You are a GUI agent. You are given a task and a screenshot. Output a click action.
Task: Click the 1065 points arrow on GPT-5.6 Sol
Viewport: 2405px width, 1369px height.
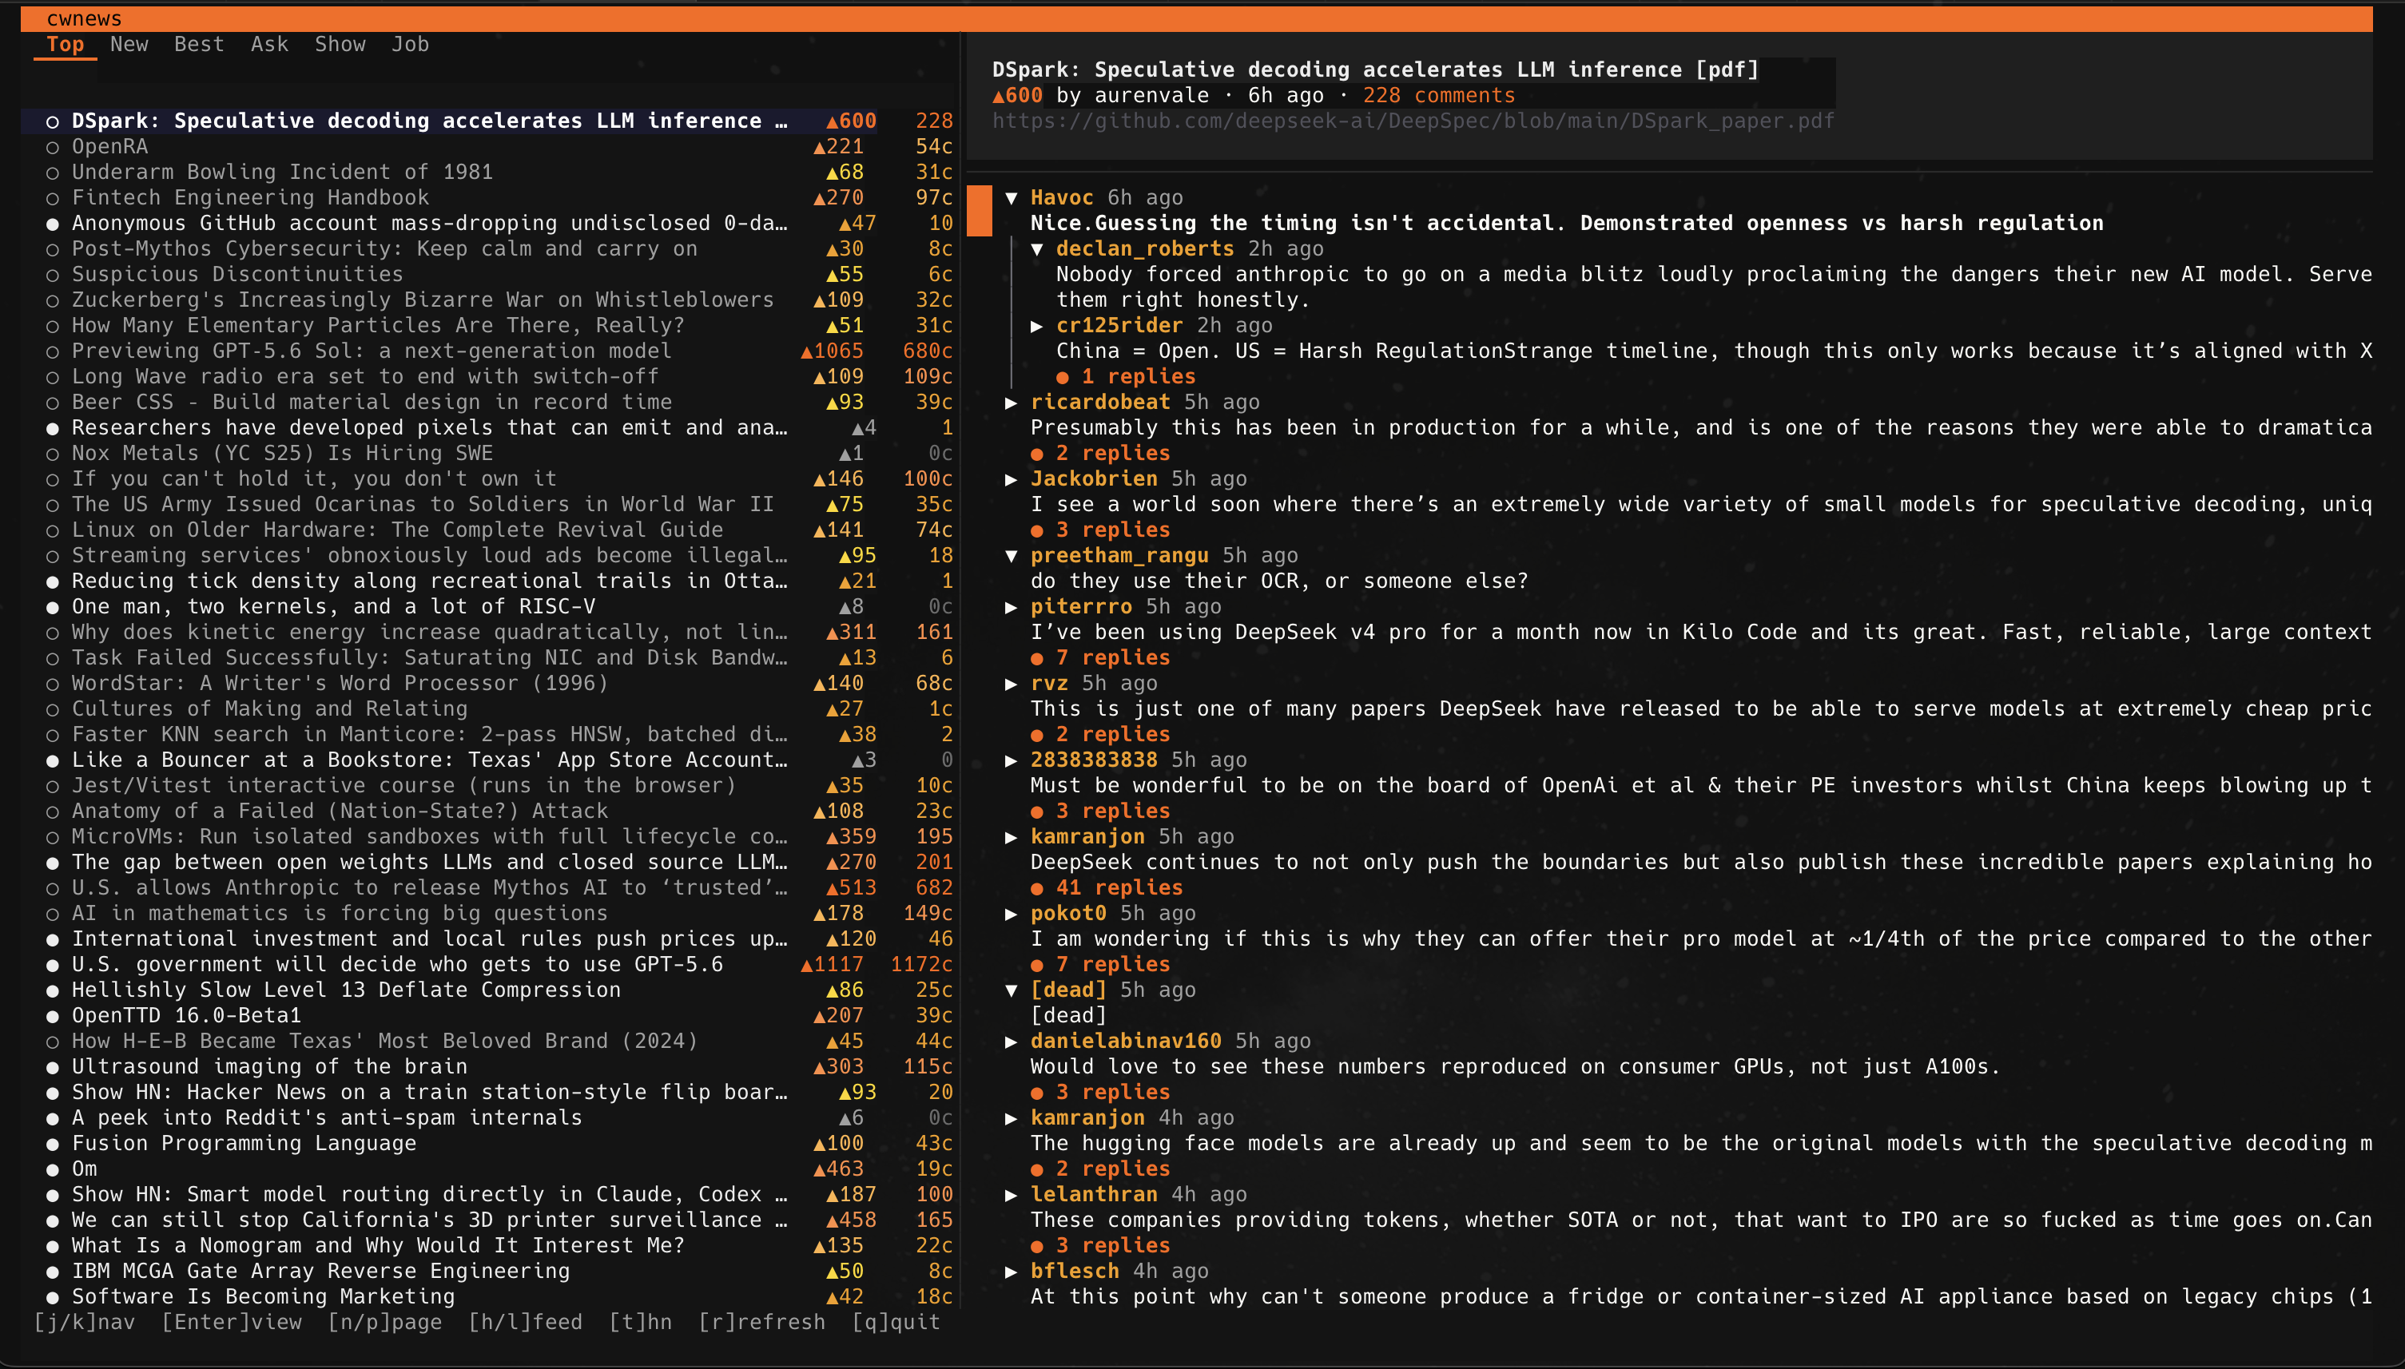[x=806, y=351]
